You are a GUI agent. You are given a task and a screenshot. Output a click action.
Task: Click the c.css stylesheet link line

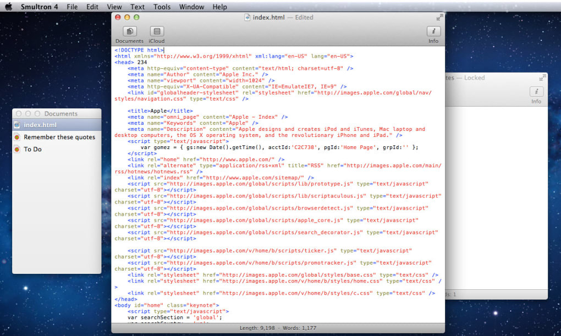(x=281, y=293)
